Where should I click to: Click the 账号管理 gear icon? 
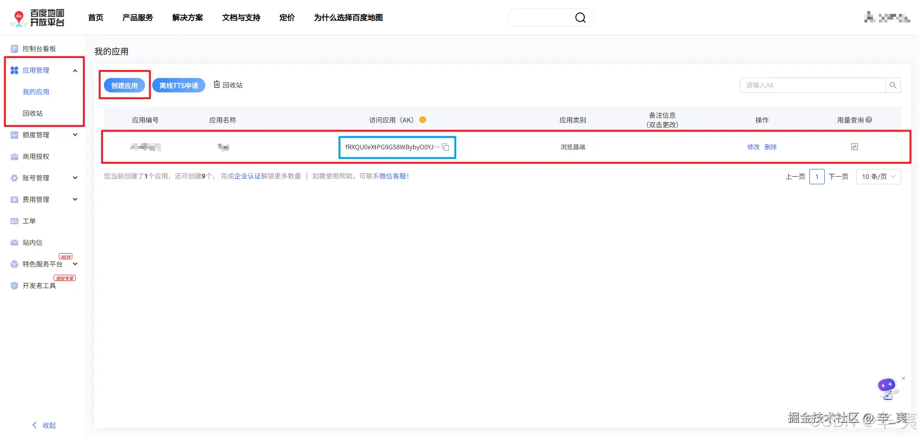pos(14,178)
